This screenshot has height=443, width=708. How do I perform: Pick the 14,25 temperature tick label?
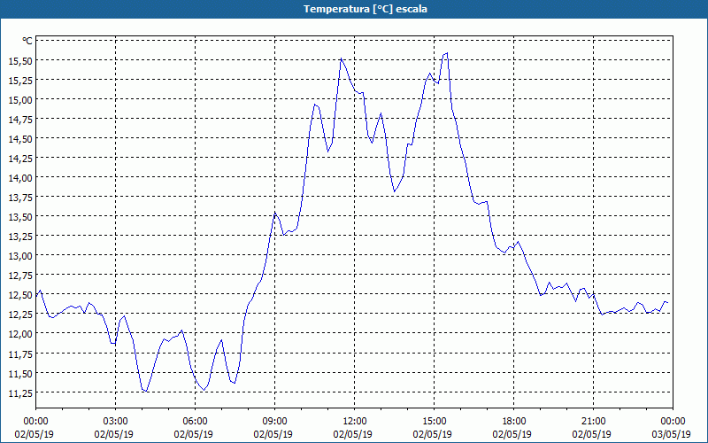click(20, 159)
